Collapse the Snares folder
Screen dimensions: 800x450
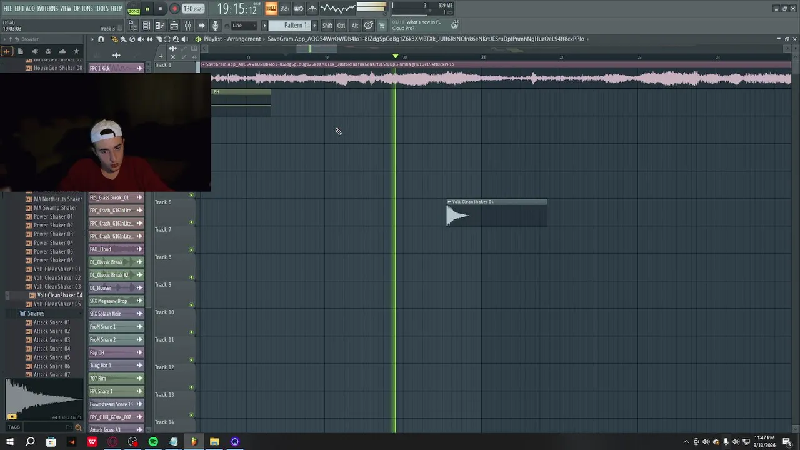[x=36, y=313]
